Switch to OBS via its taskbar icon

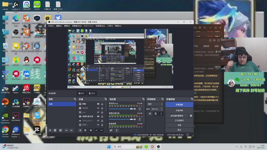point(158,147)
